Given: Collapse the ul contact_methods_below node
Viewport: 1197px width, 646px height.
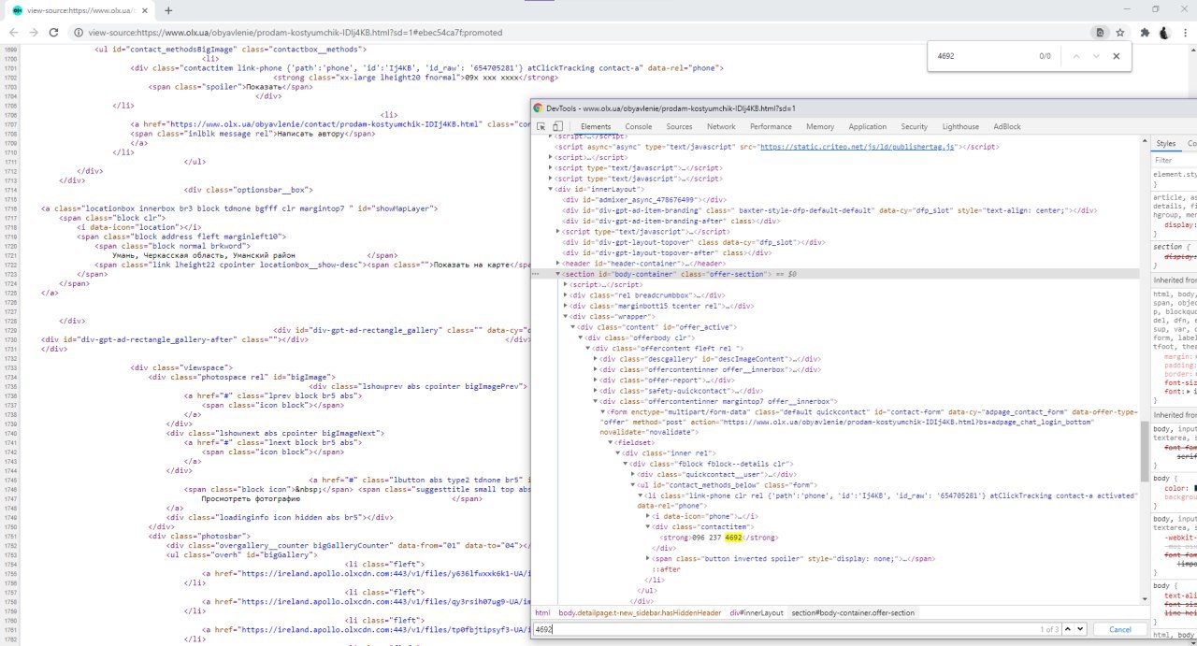Looking at the screenshot, I should tap(633, 485).
